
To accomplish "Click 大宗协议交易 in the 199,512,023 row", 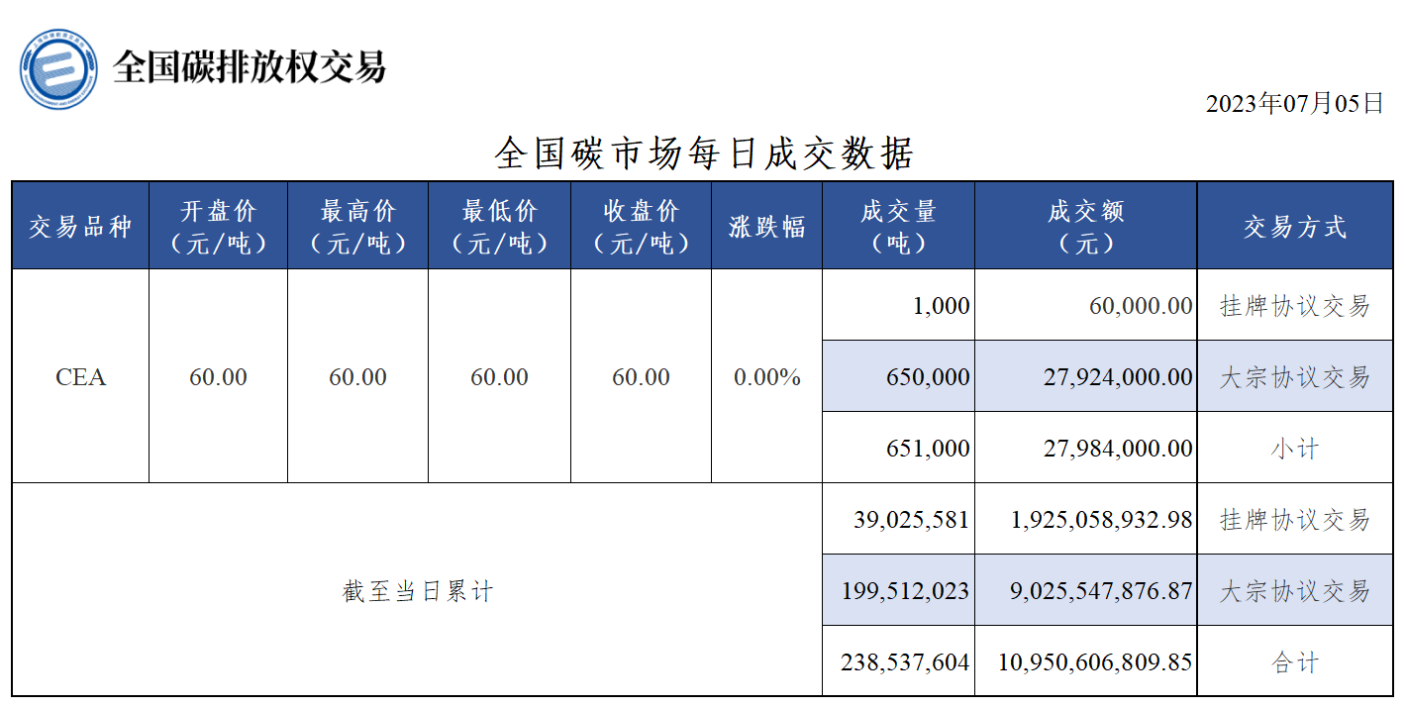I will 1295,591.
